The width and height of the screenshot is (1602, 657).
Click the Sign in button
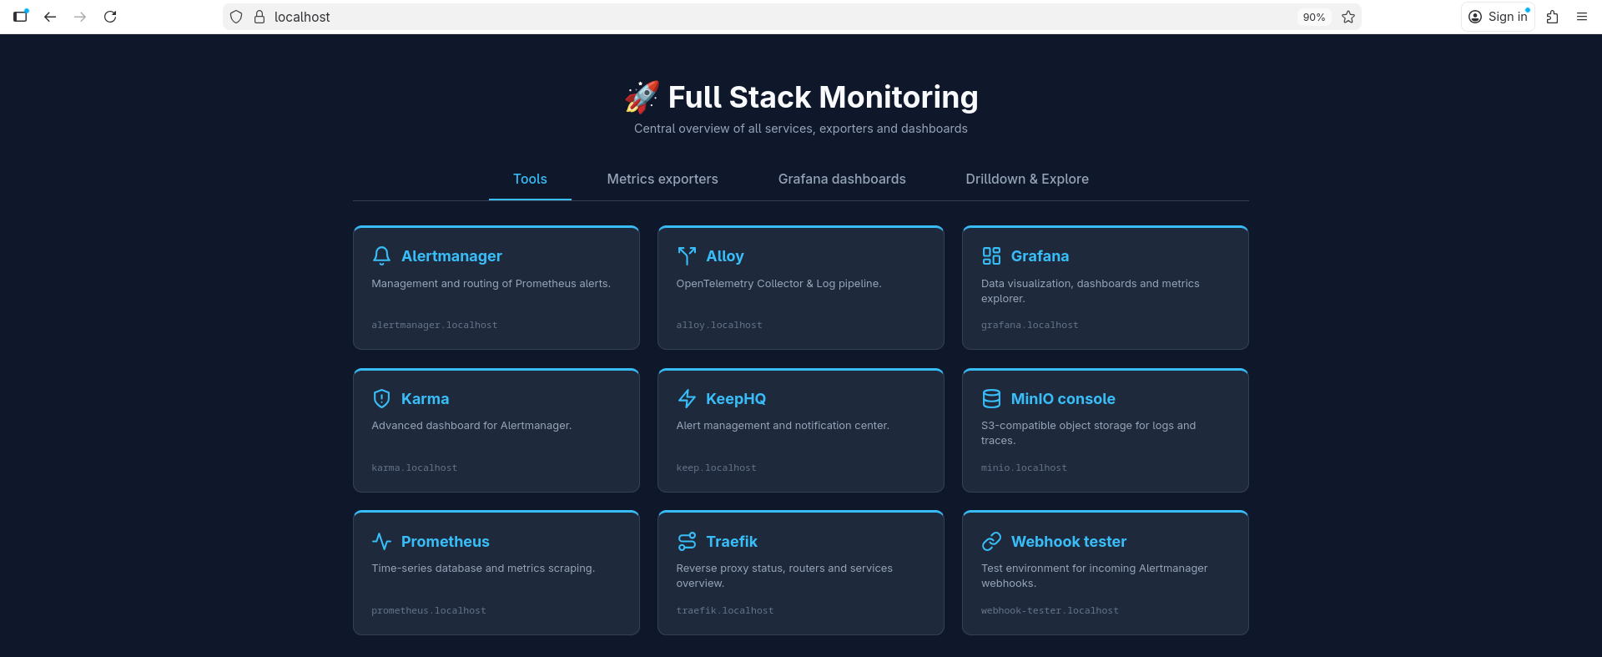pos(1499,17)
